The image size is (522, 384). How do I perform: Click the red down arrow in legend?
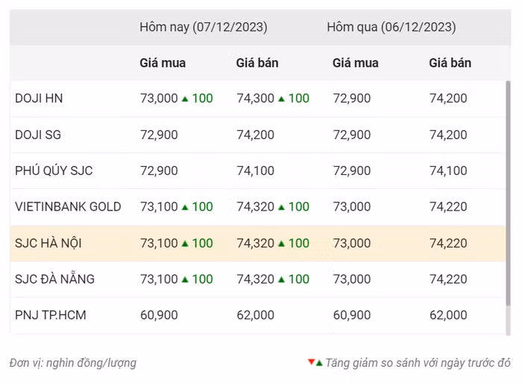[x=311, y=362]
